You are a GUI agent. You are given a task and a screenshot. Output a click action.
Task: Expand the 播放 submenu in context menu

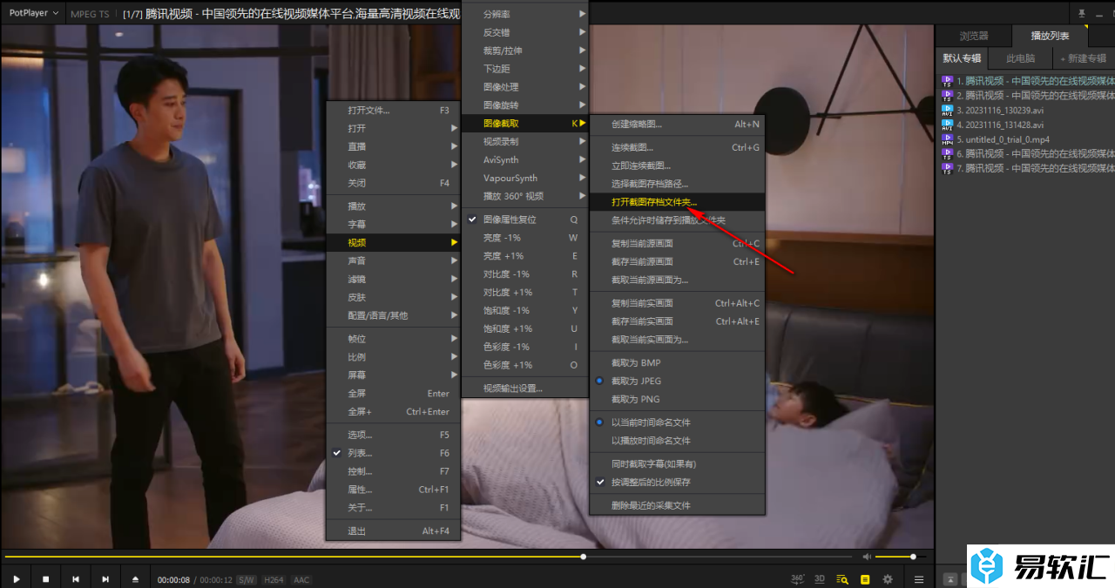pyautogui.click(x=393, y=206)
